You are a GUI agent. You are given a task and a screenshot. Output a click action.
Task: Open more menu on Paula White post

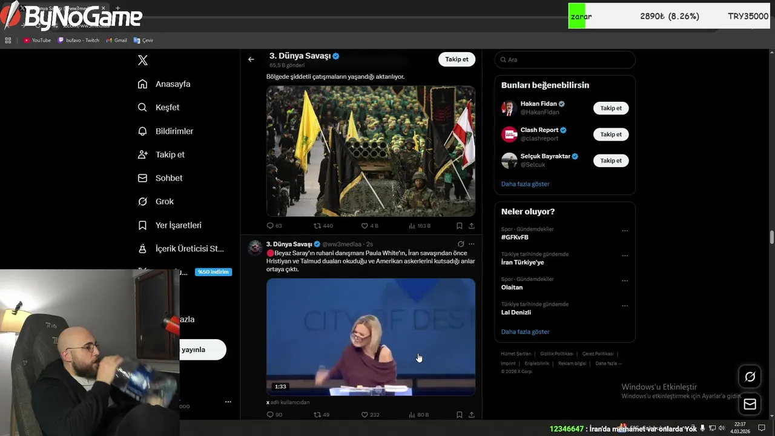pos(472,244)
